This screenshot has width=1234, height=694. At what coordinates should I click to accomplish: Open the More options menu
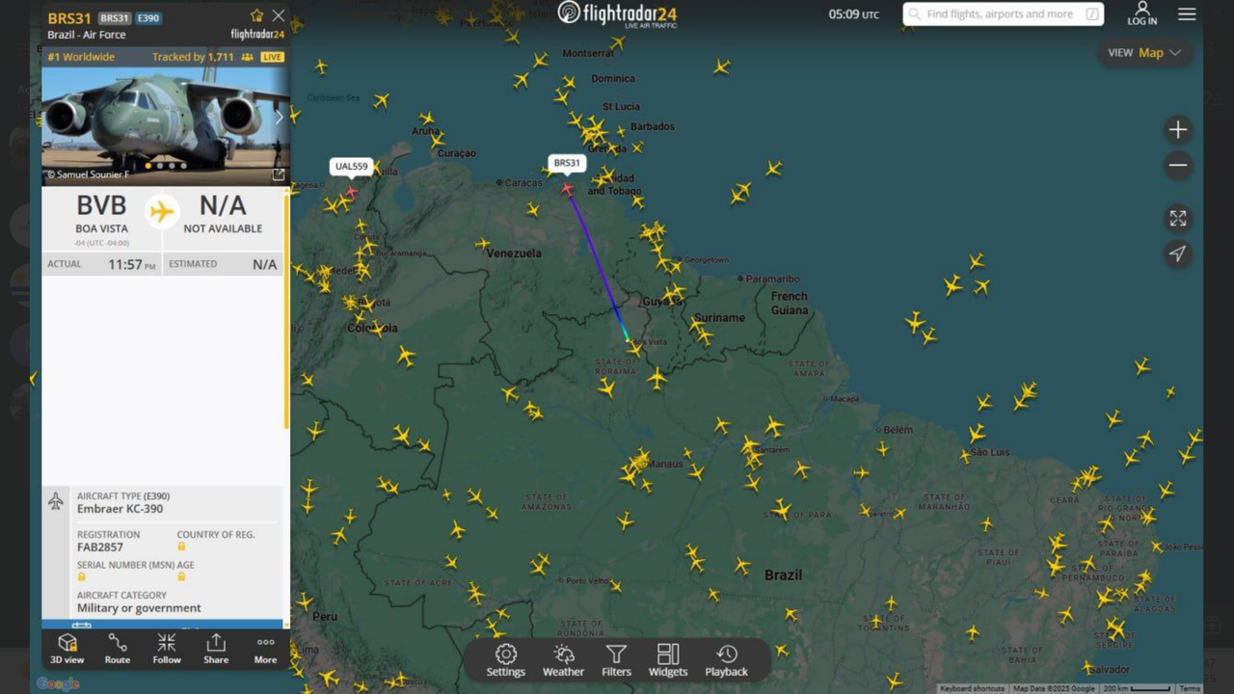click(x=265, y=649)
